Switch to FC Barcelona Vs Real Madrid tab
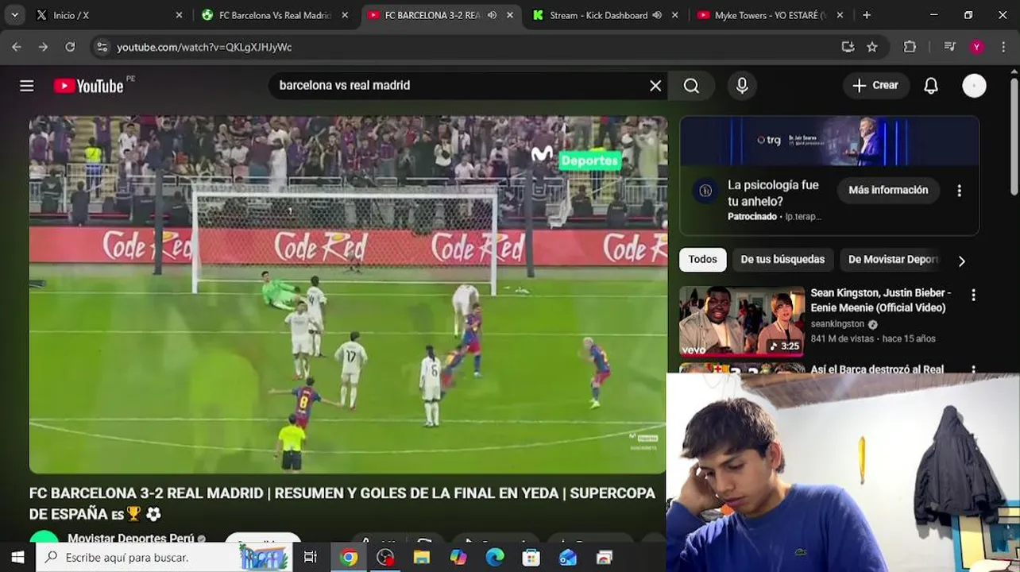The height and width of the screenshot is (572, 1020). click(275, 15)
